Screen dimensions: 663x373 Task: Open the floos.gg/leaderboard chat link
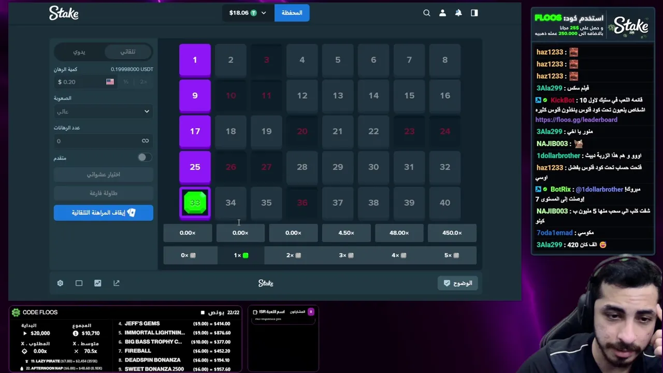coord(576,120)
